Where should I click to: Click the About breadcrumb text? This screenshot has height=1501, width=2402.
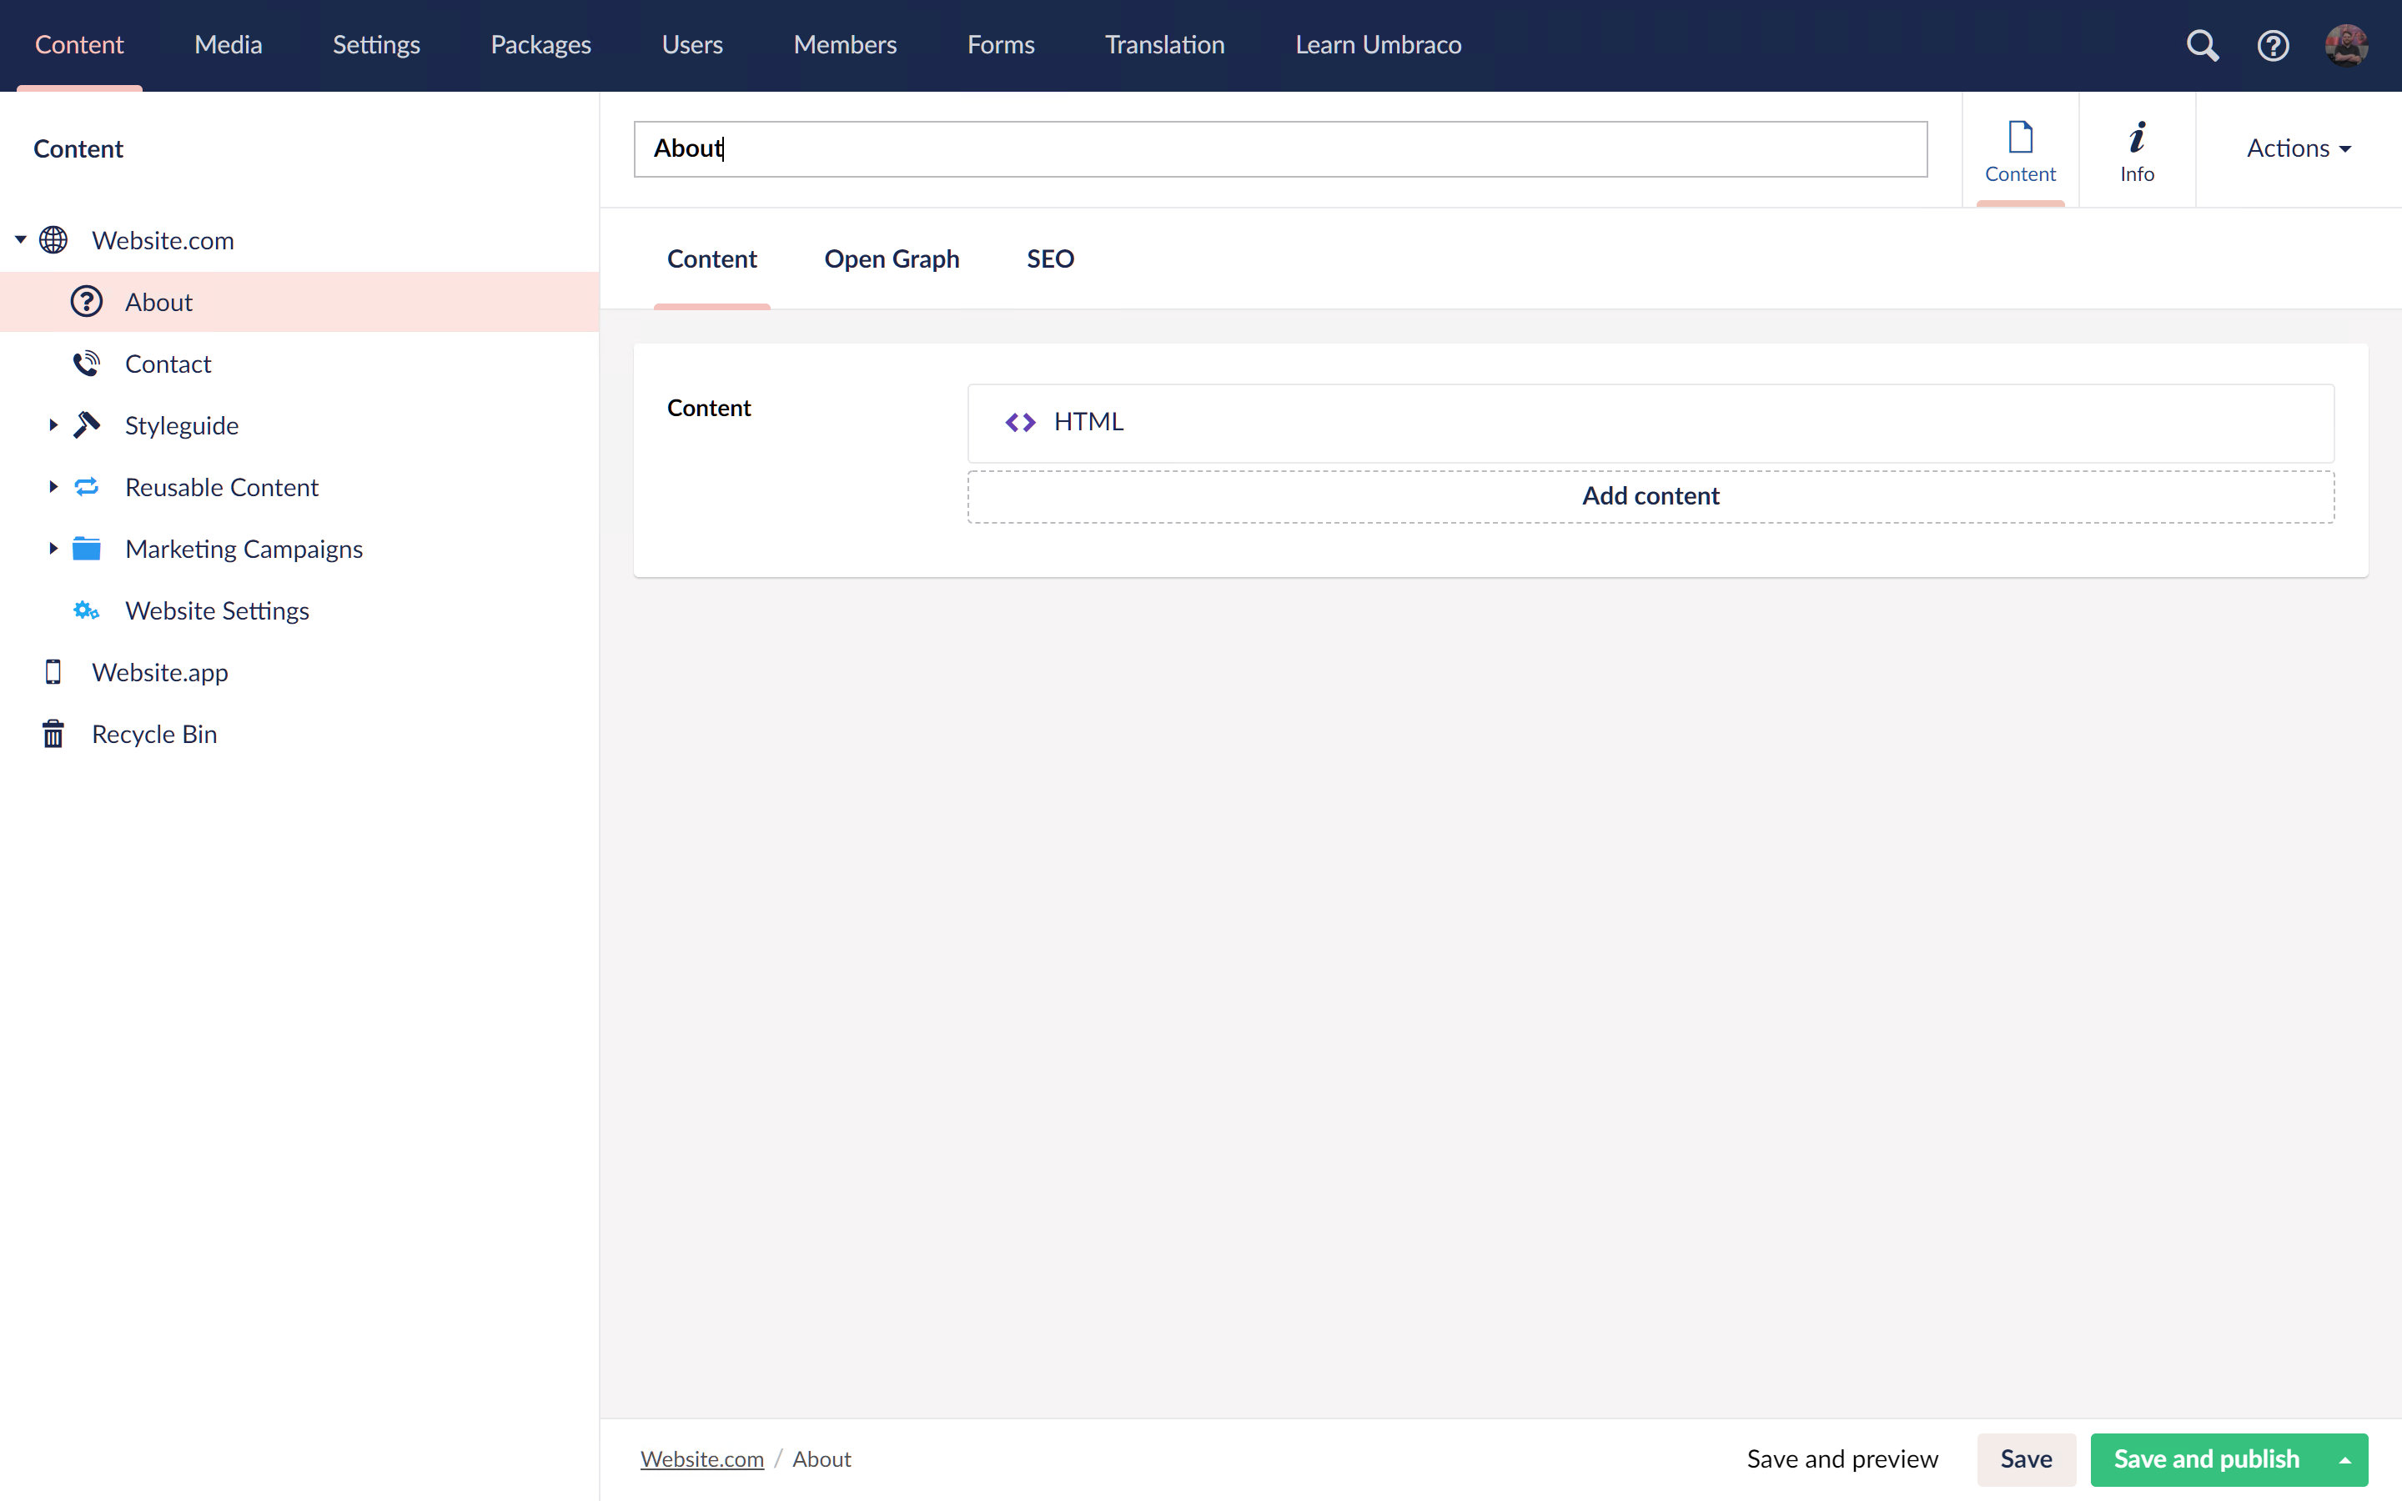pyautogui.click(x=821, y=1459)
